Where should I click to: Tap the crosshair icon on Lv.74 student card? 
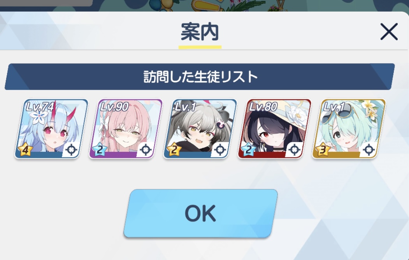pyautogui.click(x=71, y=150)
